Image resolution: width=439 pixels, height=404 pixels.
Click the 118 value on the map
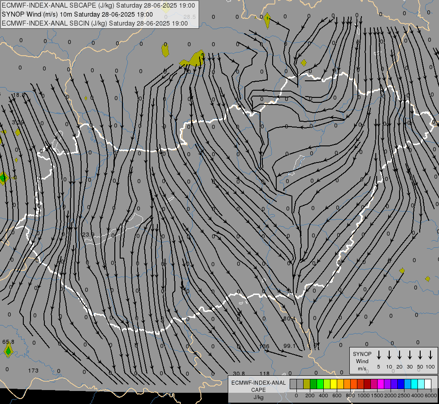click(x=264, y=373)
